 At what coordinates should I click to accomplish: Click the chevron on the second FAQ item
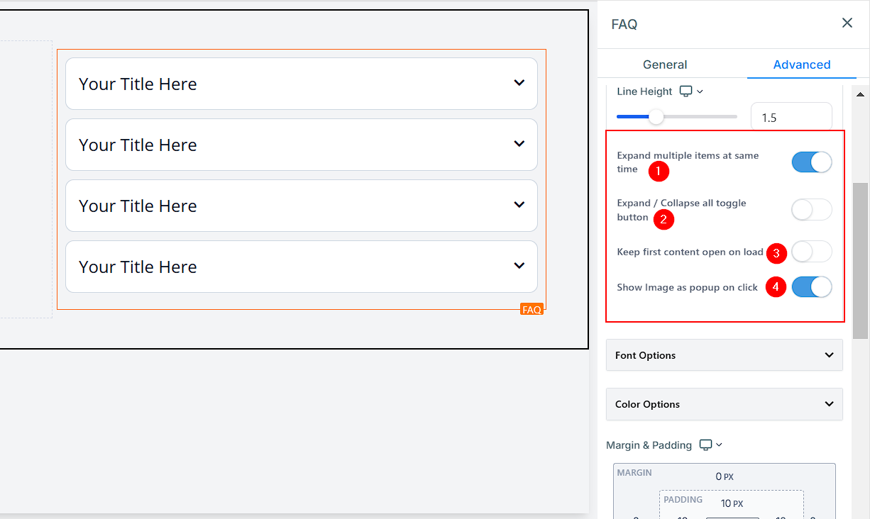coord(519,144)
